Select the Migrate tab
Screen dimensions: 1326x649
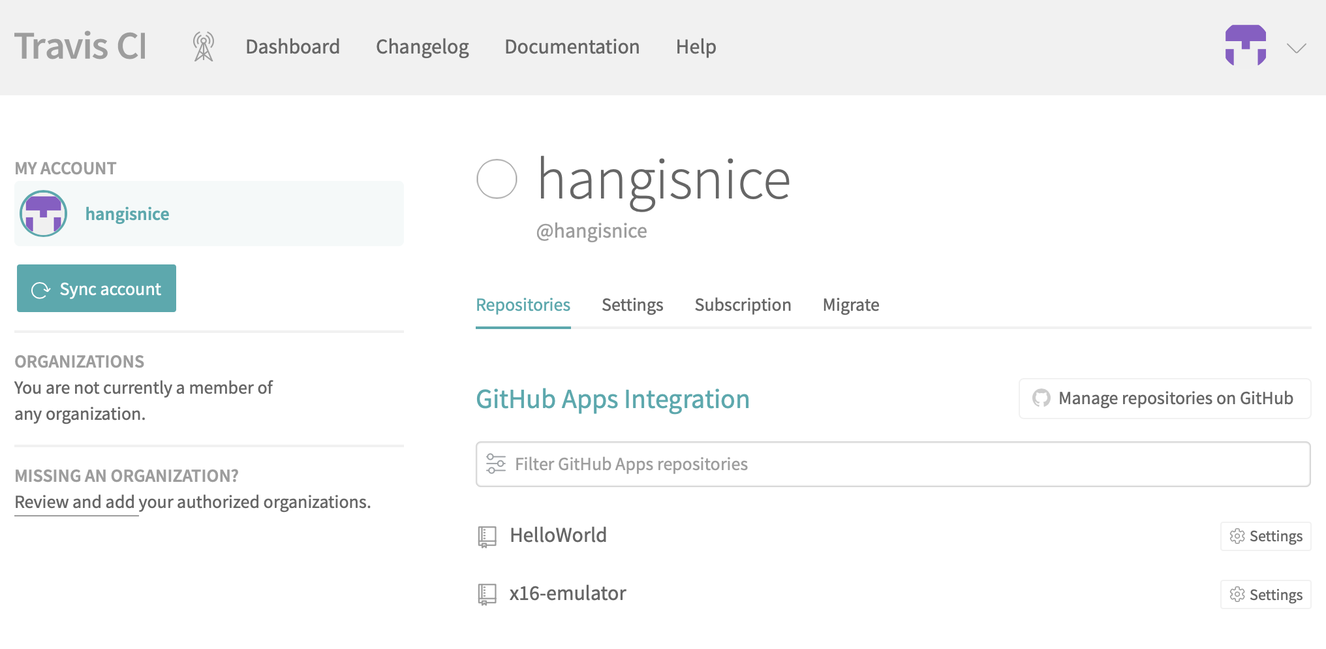(x=850, y=305)
